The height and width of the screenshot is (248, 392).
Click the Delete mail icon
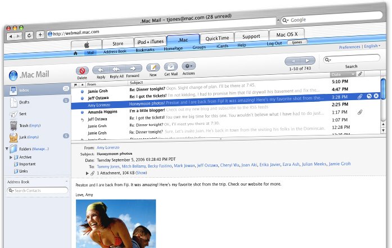82,71
